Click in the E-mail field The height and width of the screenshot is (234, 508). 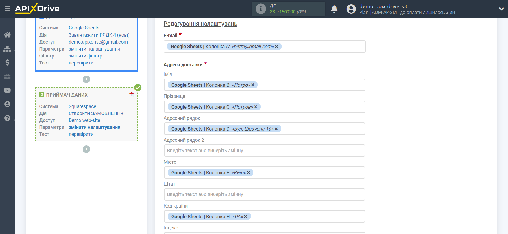(x=264, y=47)
